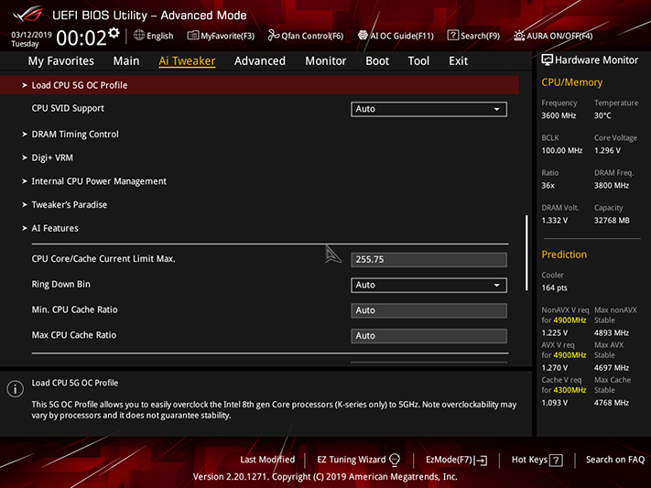
Task: Click the English language button
Action: coord(154,36)
